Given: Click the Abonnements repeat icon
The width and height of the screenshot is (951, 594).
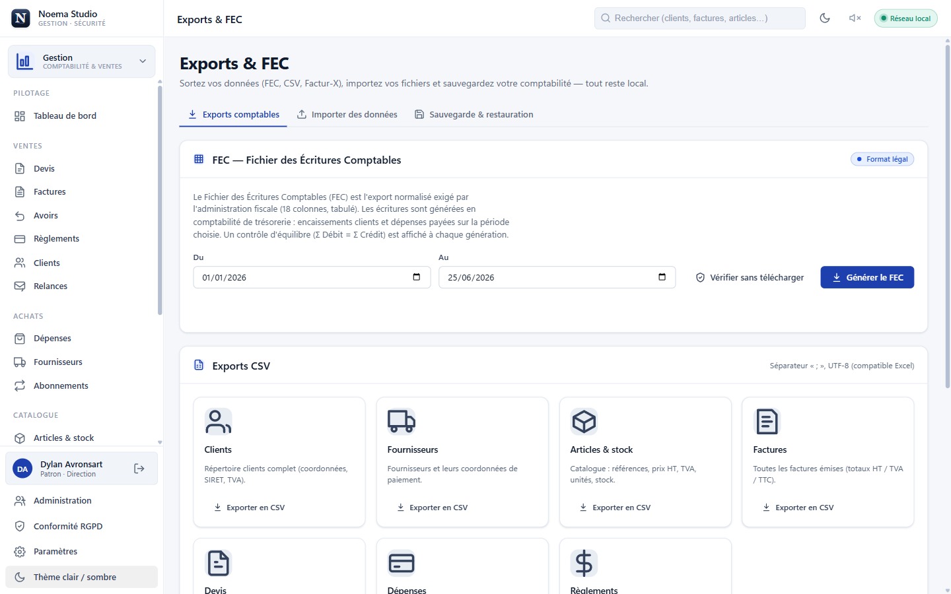Looking at the screenshot, I should (x=20, y=386).
